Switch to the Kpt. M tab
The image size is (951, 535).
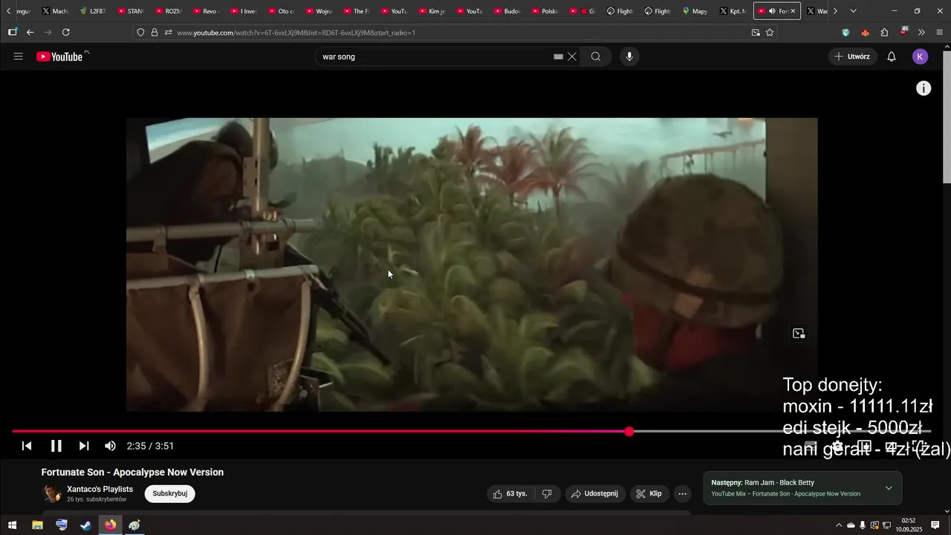pyautogui.click(x=733, y=11)
